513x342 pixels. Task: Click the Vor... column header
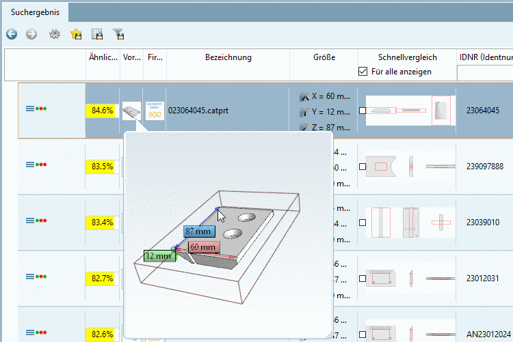tap(132, 57)
